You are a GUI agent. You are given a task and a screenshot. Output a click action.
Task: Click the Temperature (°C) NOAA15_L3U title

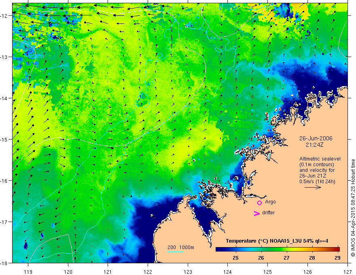277,241
